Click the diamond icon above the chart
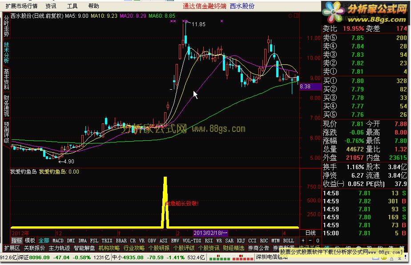Viewport: 411px width, 265px height. (x=290, y=16)
